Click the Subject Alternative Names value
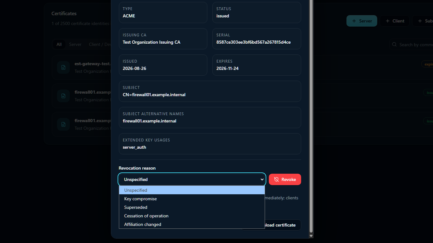 [149, 121]
